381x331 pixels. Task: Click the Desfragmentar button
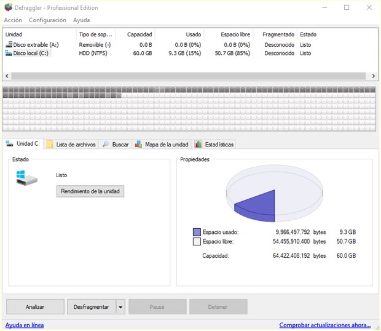point(92,306)
